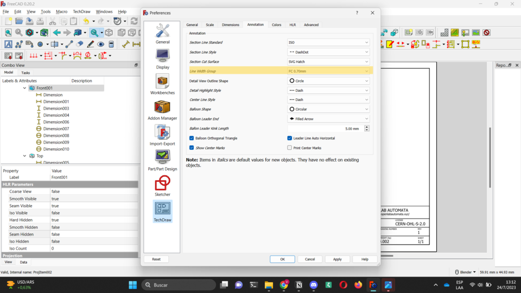Image resolution: width=521 pixels, height=293 pixels.
Task: Click the Reset button
Action: click(156, 259)
